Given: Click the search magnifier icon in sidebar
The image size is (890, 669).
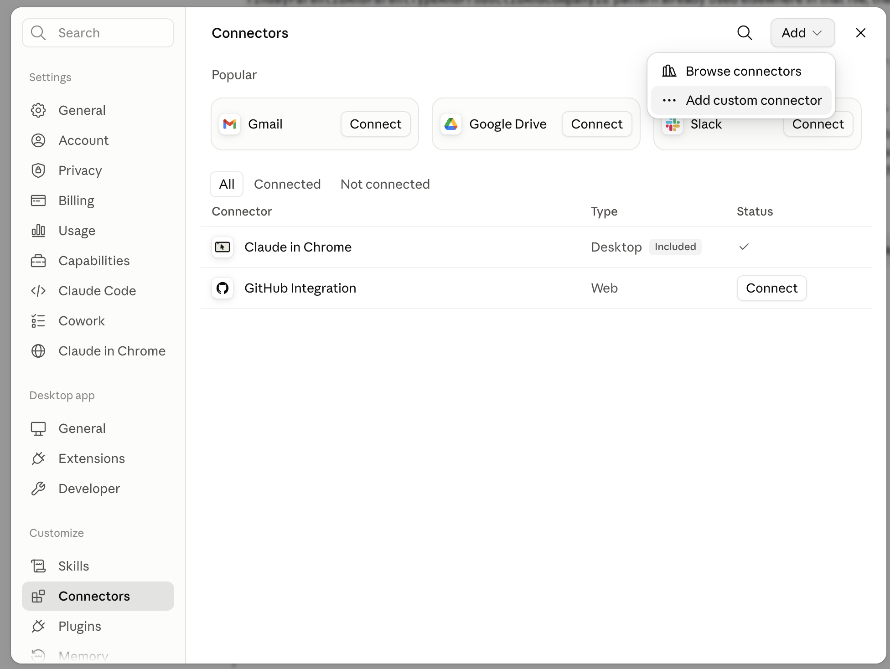Looking at the screenshot, I should (38, 33).
